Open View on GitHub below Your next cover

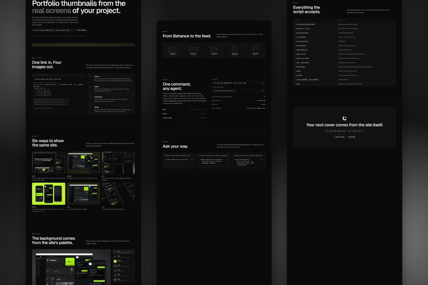point(339,137)
